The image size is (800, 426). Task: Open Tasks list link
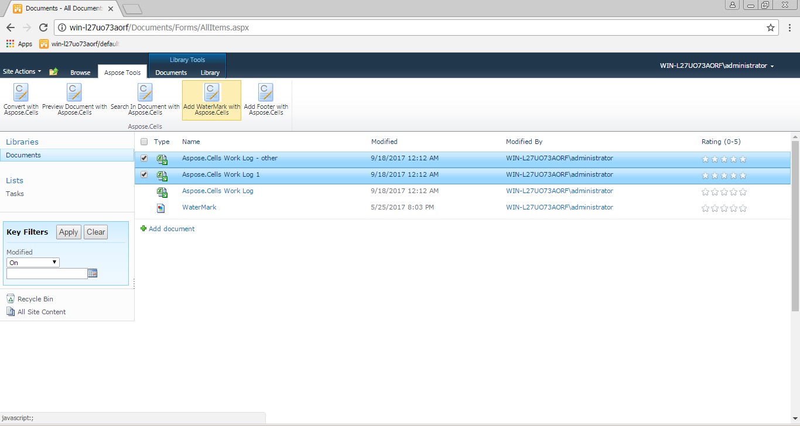point(15,194)
